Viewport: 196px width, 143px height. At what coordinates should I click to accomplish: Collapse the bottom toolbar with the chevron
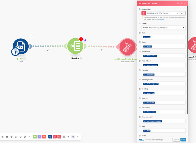(x=78, y=137)
